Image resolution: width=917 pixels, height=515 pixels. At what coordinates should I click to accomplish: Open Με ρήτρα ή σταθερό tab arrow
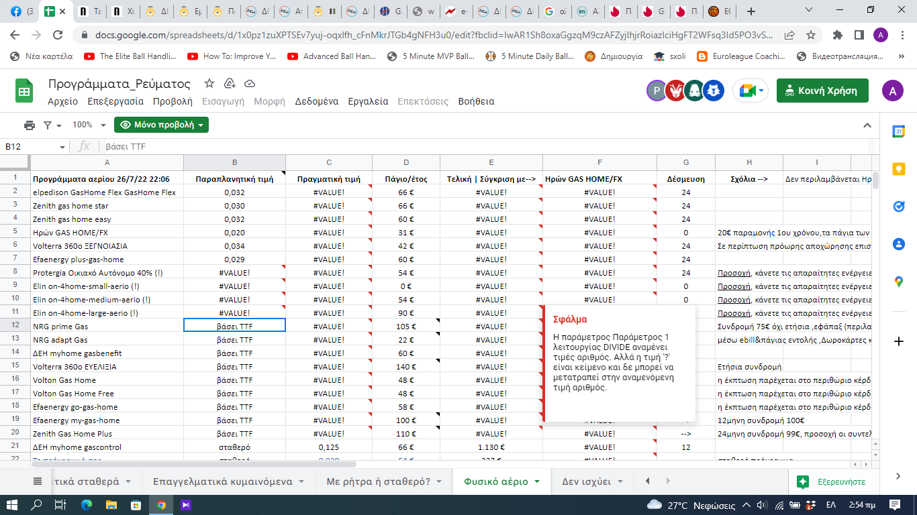click(x=438, y=481)
